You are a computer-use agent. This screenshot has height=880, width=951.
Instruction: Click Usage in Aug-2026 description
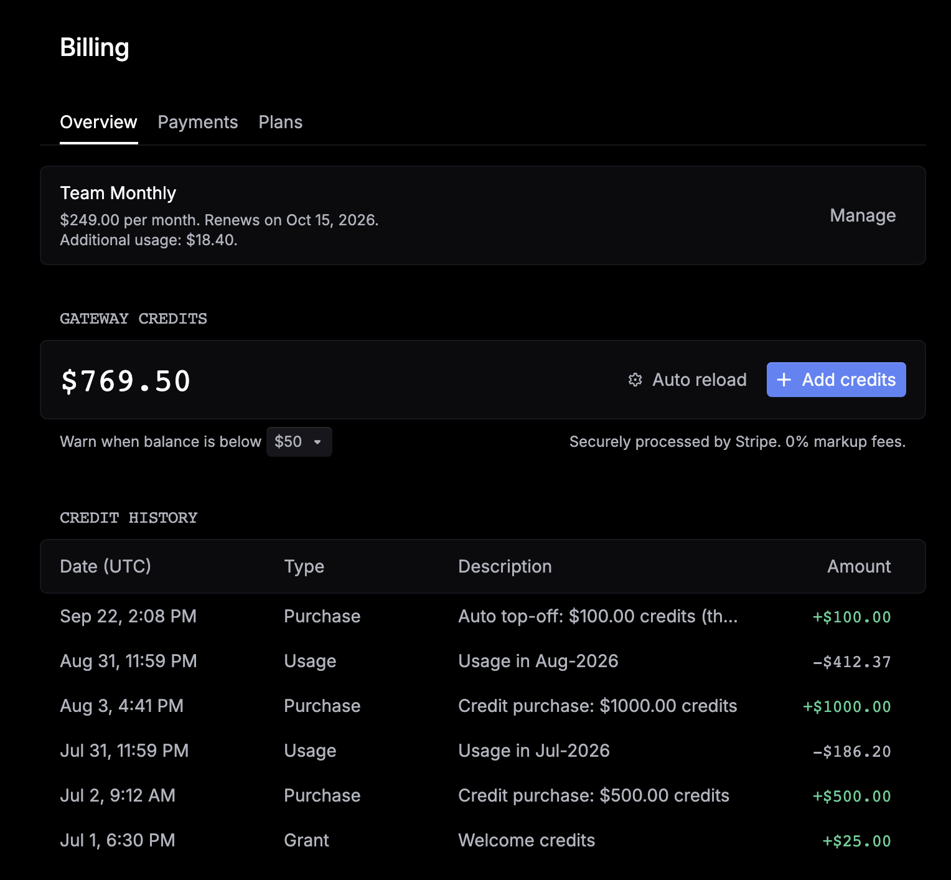click(x=538, y=661)
